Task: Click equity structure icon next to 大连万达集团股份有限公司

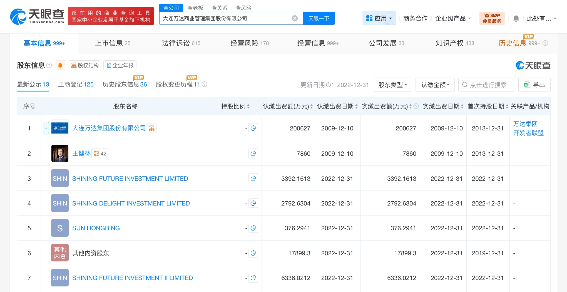Action: click(x=151, y=128)
